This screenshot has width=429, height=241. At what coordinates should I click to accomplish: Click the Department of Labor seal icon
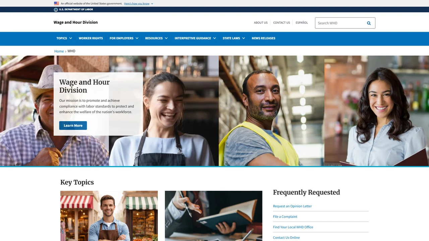[x=56, y=10]
